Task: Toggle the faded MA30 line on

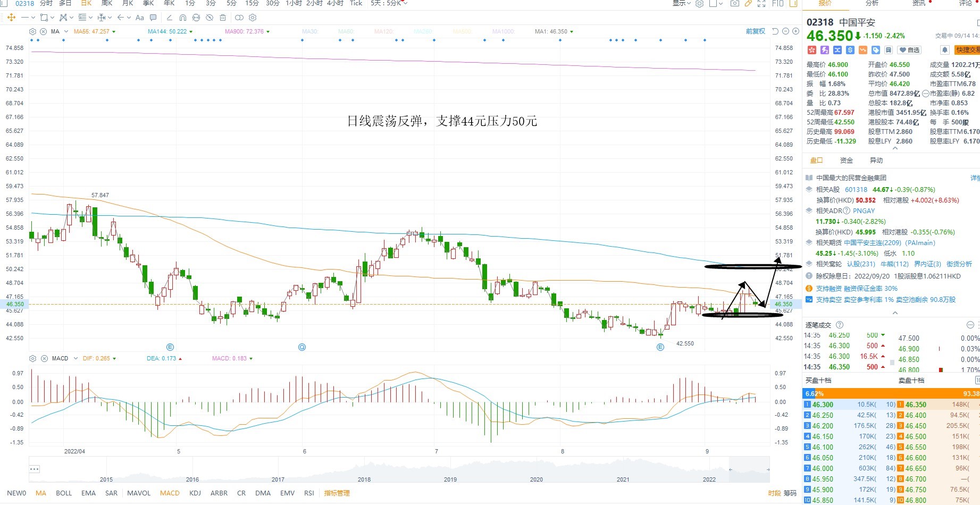Action: pos(310,32)
